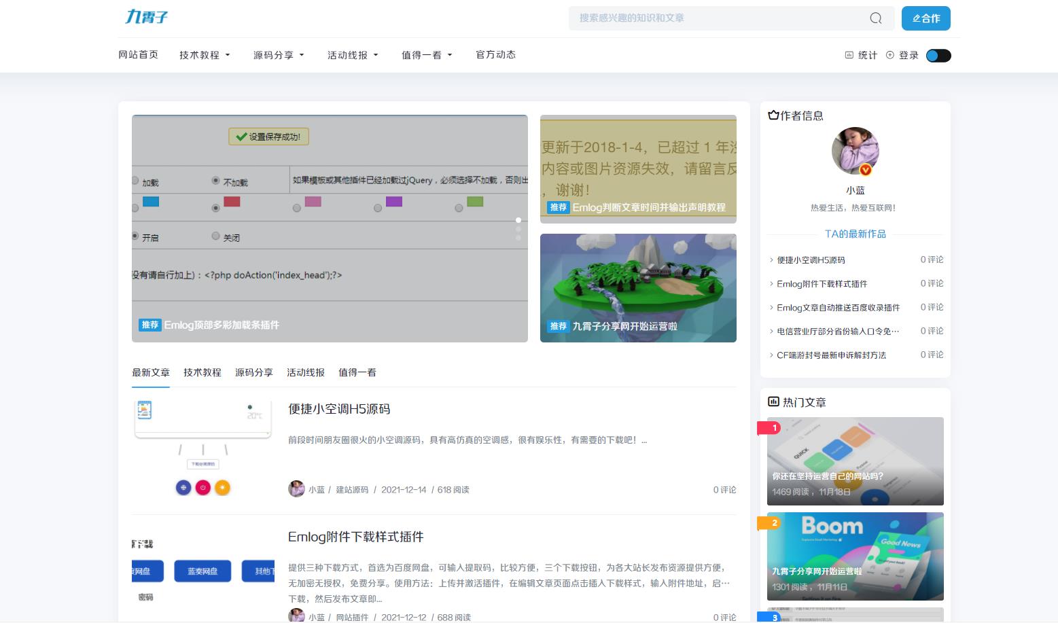Open the Emlog附件下载样式插件 article link

tap(356, 537)
